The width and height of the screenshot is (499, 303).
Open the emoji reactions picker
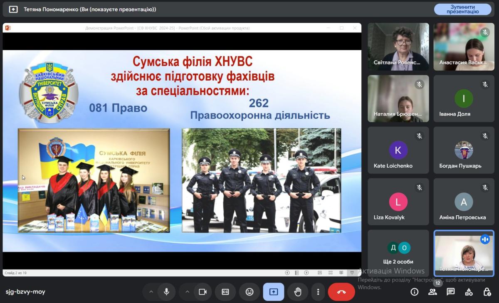coord(249,292)
